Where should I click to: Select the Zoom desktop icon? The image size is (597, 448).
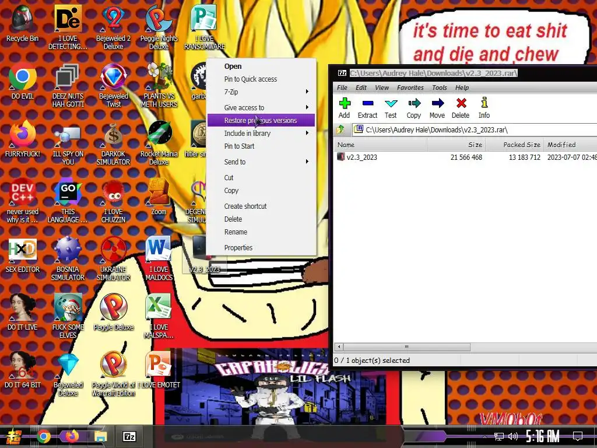159,197
